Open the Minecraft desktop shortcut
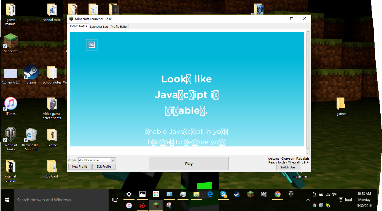Image resolution: width=382 pixels, height=211 pixels. 11,43
